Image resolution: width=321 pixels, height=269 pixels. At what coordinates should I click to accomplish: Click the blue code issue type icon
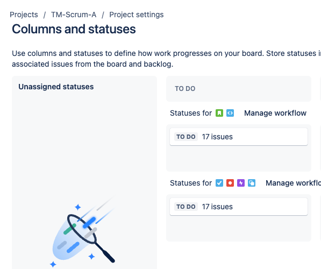230,113
